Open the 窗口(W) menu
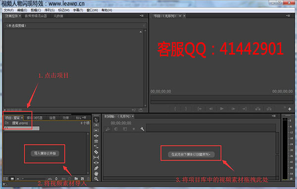The width and height of the screenshot is (297, 189). (92, 10)
